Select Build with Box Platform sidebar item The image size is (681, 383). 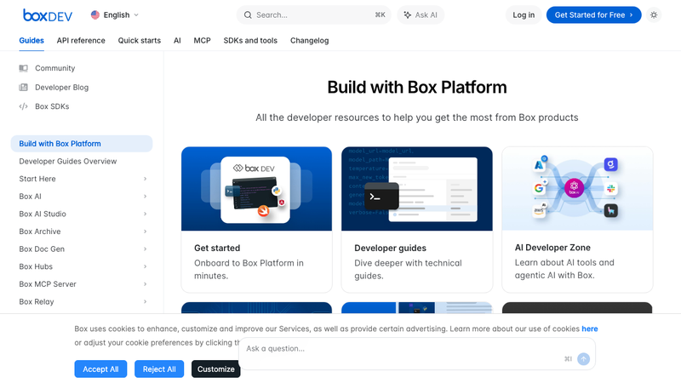coord(82,144)
